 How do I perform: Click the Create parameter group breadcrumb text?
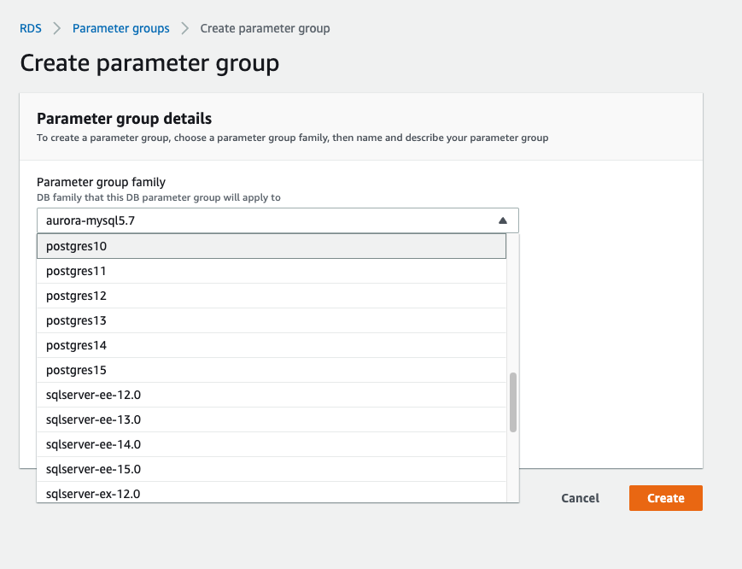point(265,28)
